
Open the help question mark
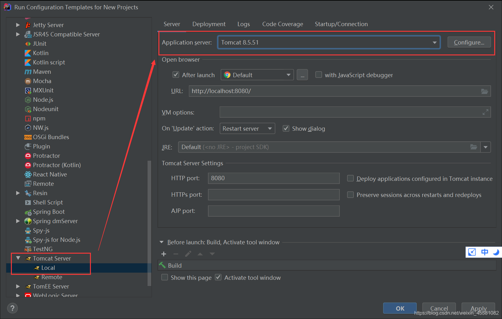[x=12, y=308]
